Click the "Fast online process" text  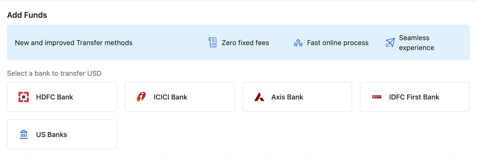(337, 43)
